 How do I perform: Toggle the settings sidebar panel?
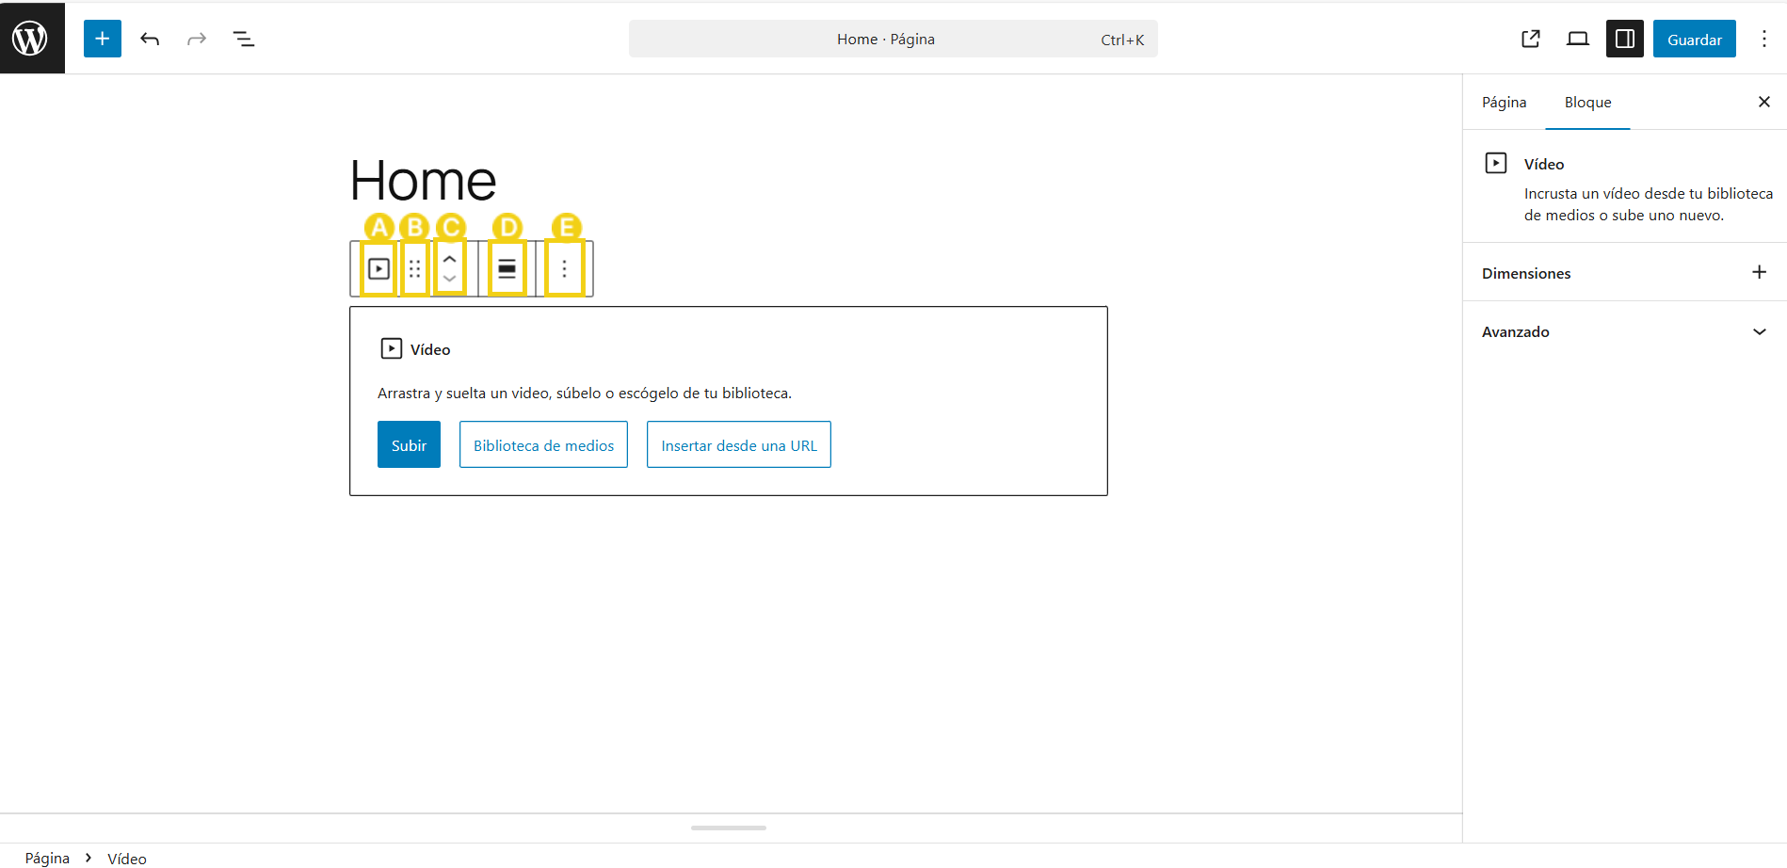1625,39
